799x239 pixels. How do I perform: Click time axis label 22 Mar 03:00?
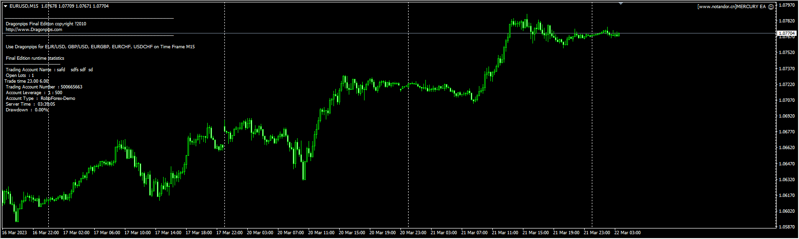pyautogui.click(x=628, y=233)
